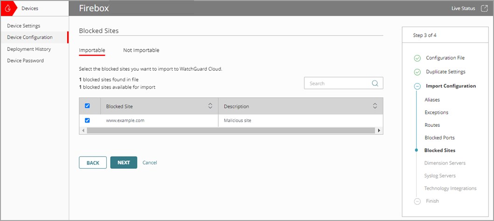This screenshot has height=221, width=494.
Task: Click the Finish step label
Action: 432,201
